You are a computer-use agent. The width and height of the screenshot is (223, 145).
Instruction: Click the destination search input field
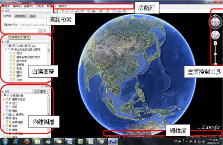(21, 31)
